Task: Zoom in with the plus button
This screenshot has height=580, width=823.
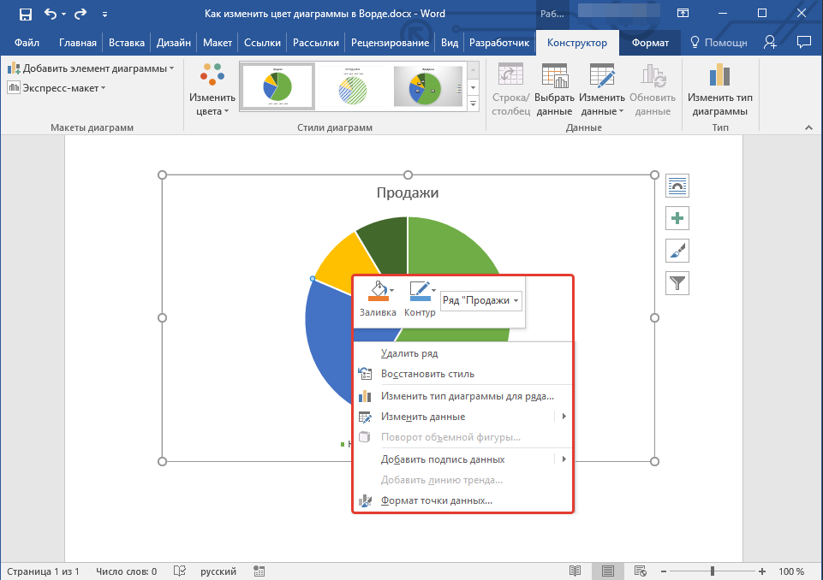Action: pyautogui.click(x=762, y=571)
